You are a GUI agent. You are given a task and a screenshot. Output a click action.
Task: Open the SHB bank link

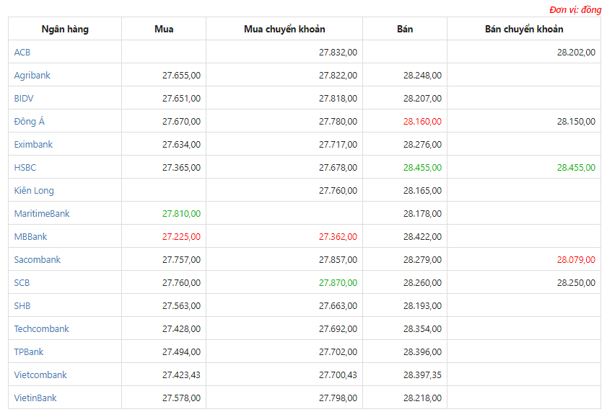point(22,306)
